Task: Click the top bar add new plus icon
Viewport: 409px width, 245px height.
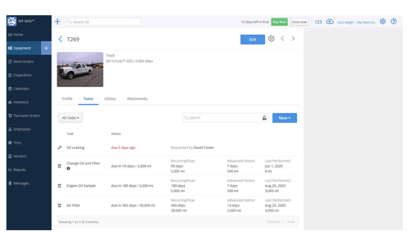Action: pos(57,22)
